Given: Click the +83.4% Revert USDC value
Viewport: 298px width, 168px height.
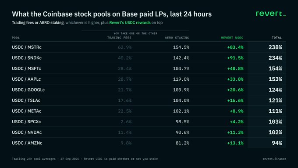Looking at the screenshot, I should 235,47.
